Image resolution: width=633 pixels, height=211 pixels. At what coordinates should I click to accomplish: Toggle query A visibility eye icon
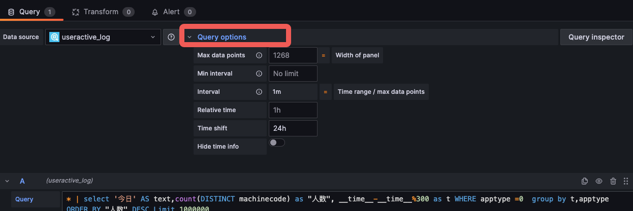(599, 181)
